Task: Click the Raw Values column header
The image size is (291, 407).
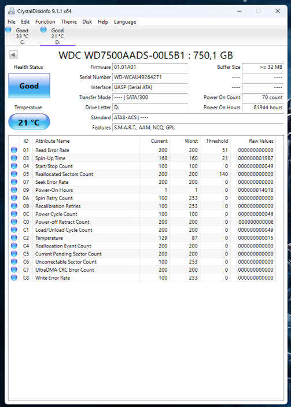Action: point(261,141)
